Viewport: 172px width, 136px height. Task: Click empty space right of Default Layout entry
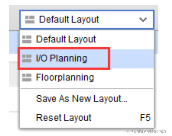coord(124,40)
